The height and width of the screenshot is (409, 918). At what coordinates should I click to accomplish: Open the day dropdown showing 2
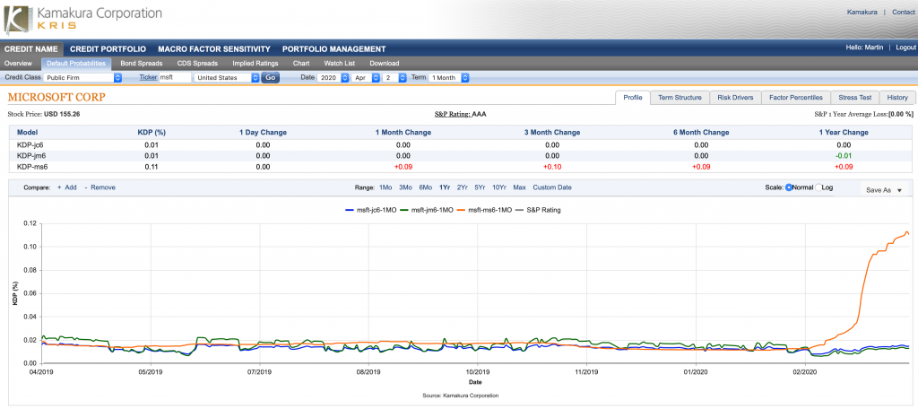click(x=394, y=77)
